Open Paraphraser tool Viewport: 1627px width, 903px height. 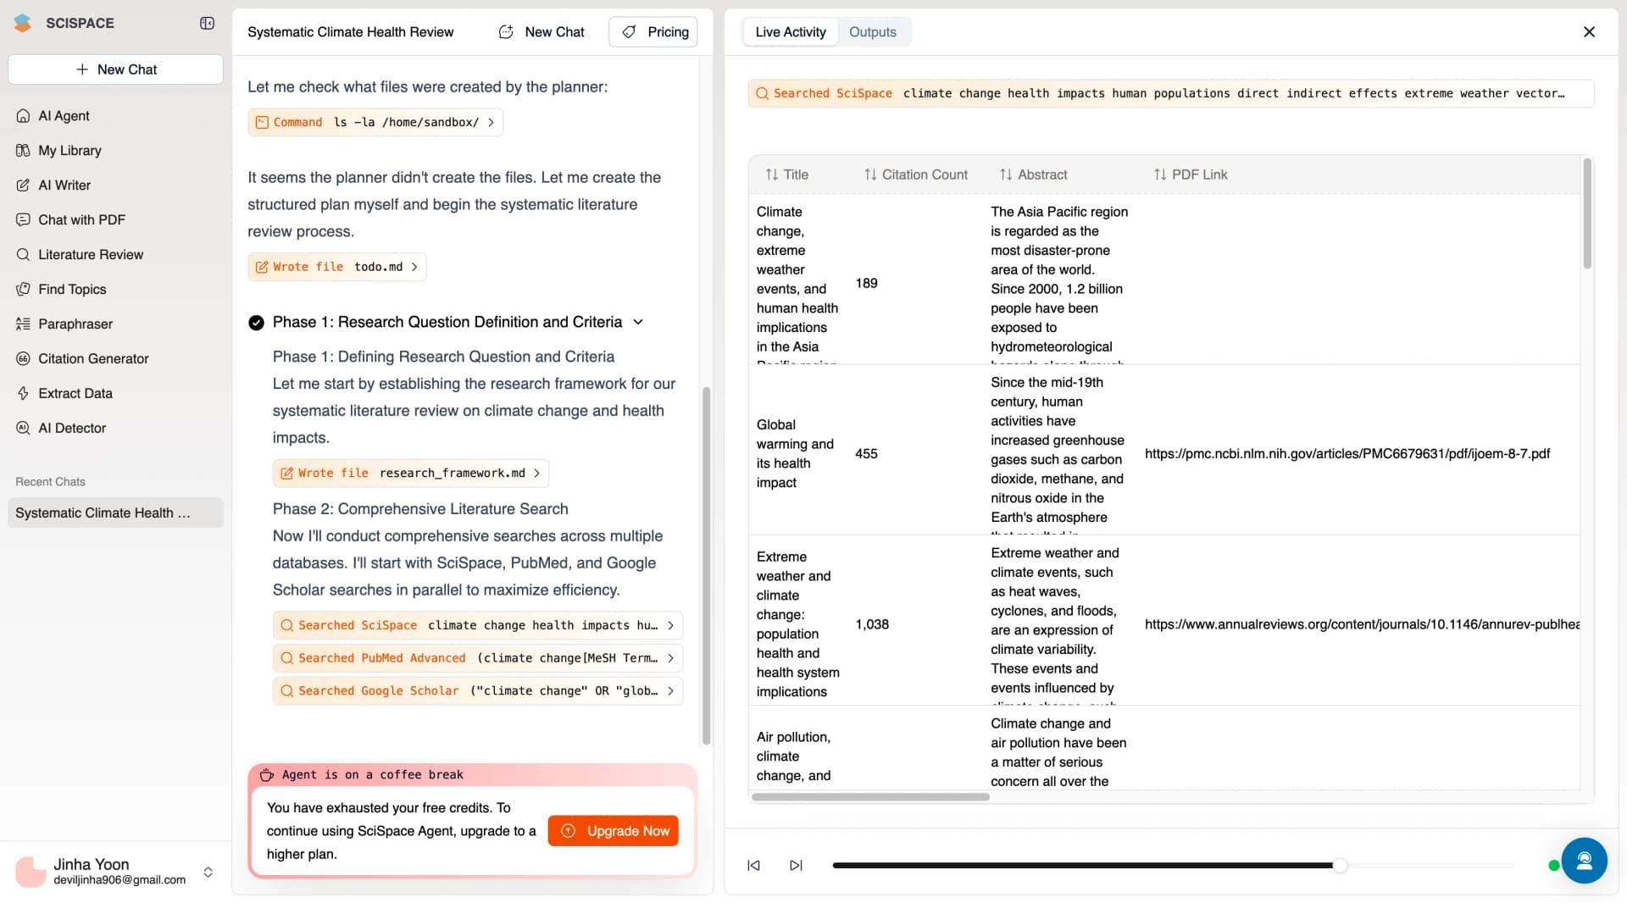pyautogui.click(x=115, y=324)
